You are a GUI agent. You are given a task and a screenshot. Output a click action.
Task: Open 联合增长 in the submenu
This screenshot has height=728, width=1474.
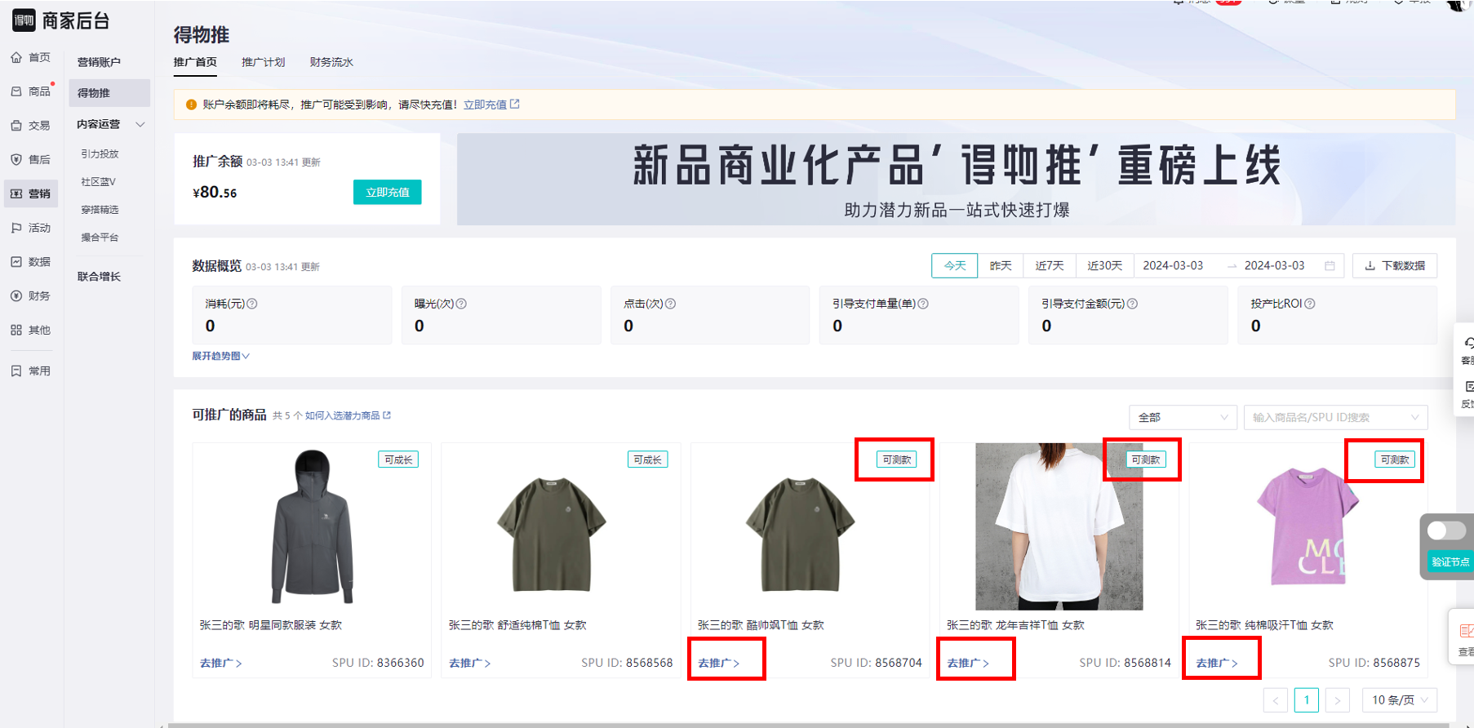tap(99, 277)
